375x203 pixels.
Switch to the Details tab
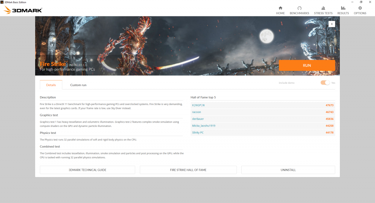51,85
